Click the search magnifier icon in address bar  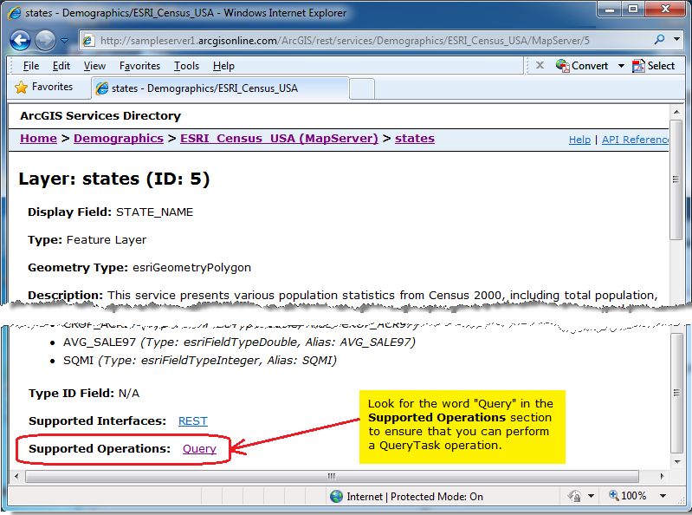(x=659, y=40)
